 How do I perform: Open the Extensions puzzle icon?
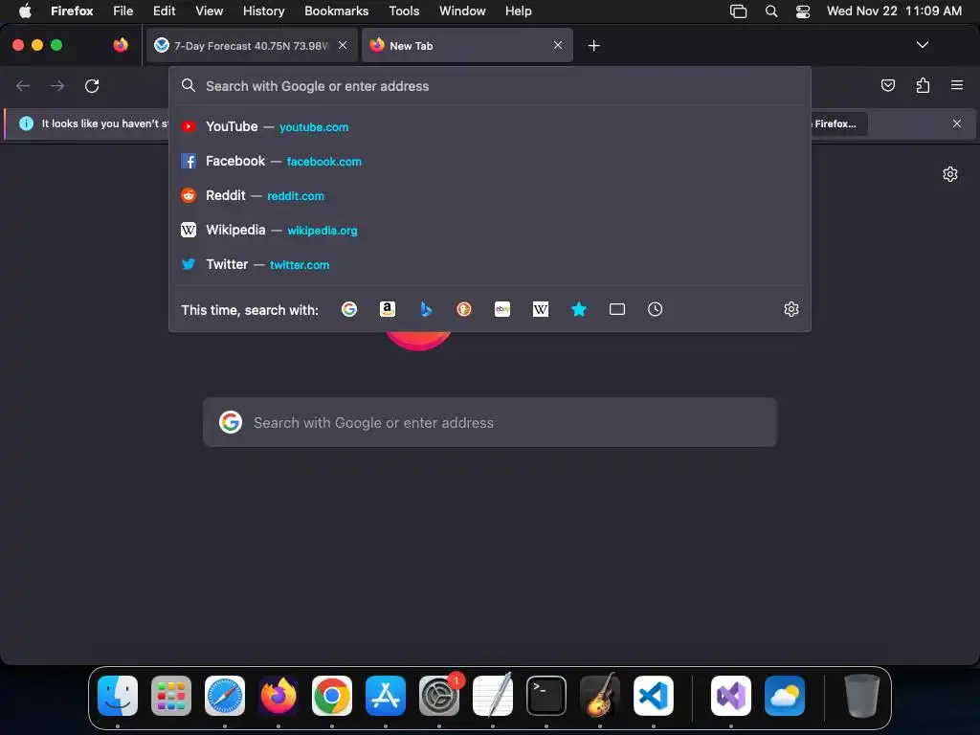(x=923, y=85)
